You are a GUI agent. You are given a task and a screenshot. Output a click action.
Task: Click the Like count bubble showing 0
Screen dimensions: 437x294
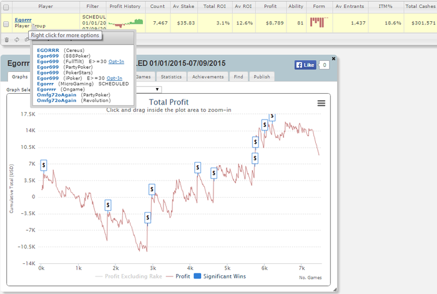325,65
